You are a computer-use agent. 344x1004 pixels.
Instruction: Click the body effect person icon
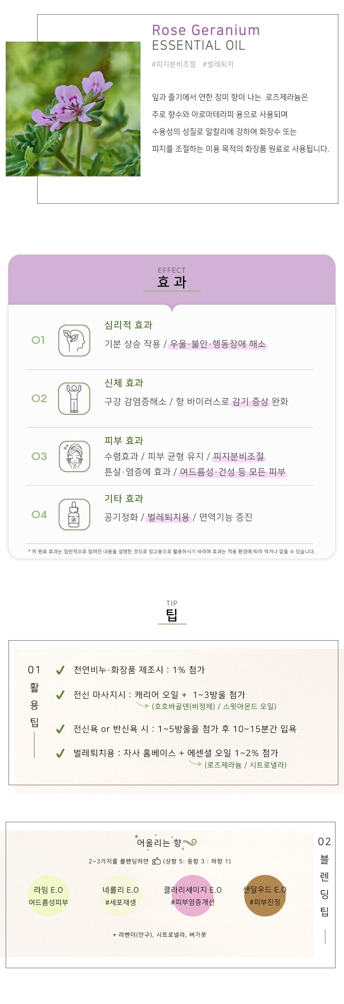tap(74, 398)
